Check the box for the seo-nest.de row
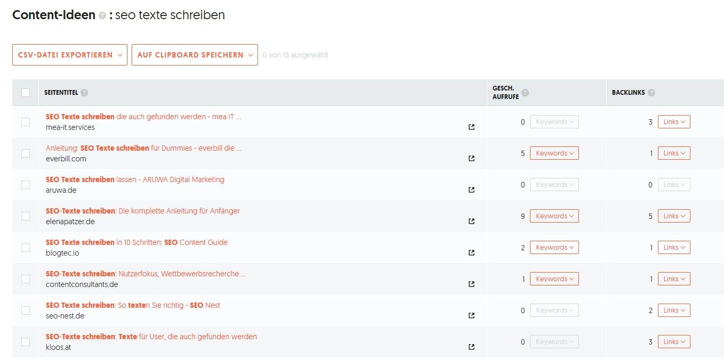Viewport: 724px width, 360px height. [26, 310]
